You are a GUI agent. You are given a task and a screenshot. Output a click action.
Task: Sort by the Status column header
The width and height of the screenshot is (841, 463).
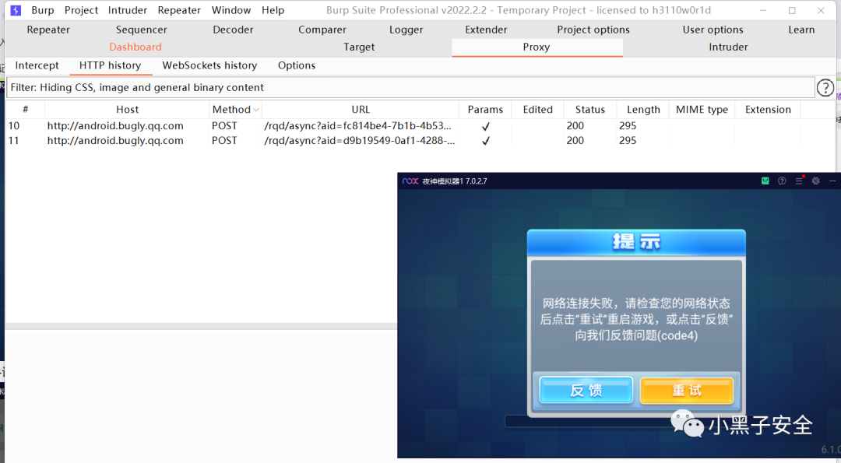pos(590,109)
